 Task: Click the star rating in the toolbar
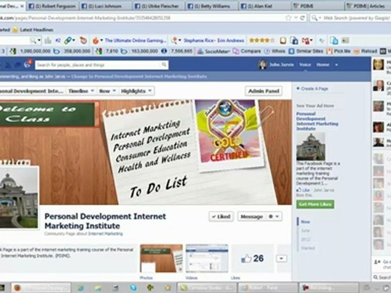pyautogui.click(x=261, y=40)
